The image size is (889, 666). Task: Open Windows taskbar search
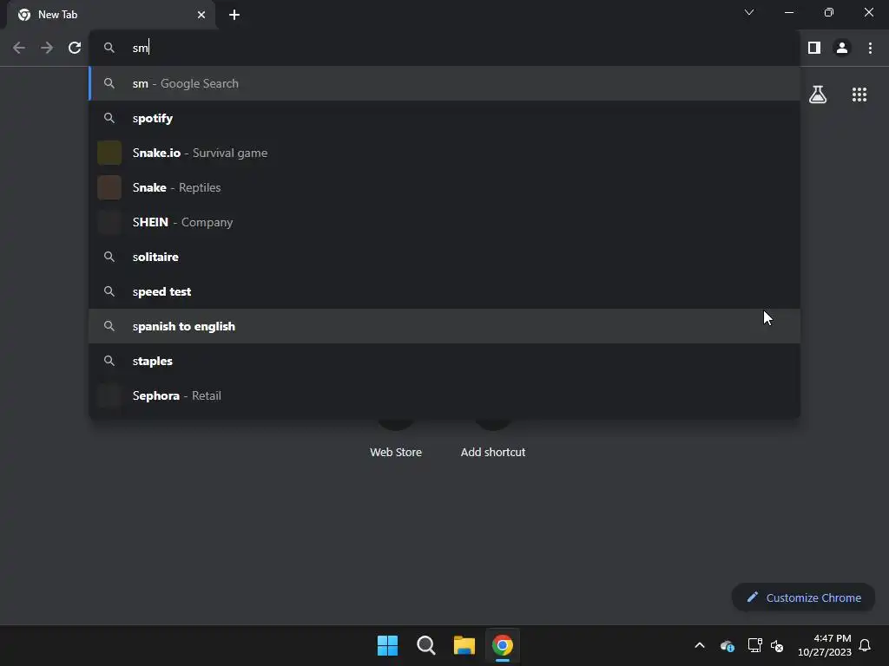[425, 645]
